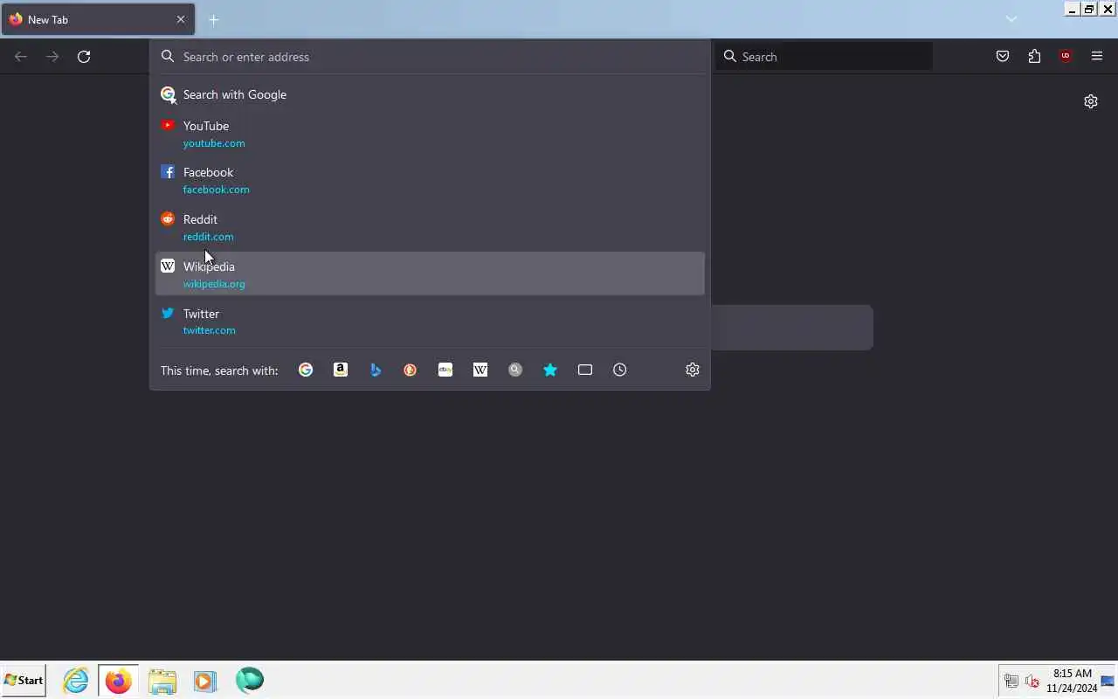Image resolution: width=1118 pixels, height=699 pixels.
Task: Click the volume tray icon
Action: [1032, 681]
